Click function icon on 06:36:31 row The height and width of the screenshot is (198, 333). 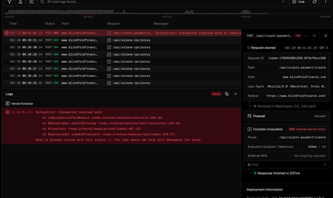pyautogui.click(x=109, y=40)
